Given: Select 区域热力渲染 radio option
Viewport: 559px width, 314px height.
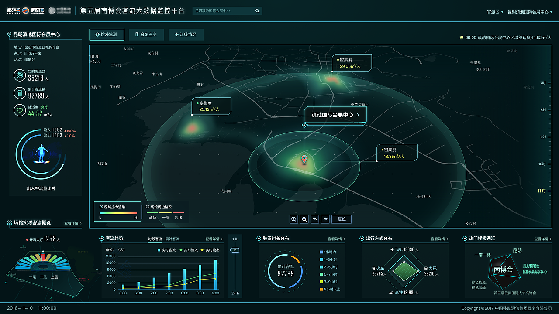Looking at the screenshot, I should 101,207.
